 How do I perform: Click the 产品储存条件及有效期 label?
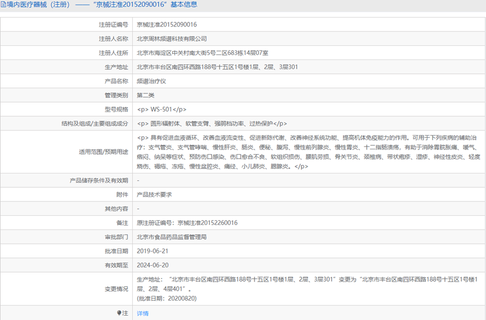(x=99, y=180)
